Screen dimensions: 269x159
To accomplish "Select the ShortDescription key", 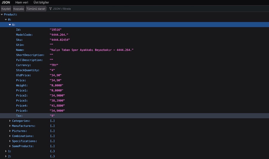I will click(x=30, y=55).
